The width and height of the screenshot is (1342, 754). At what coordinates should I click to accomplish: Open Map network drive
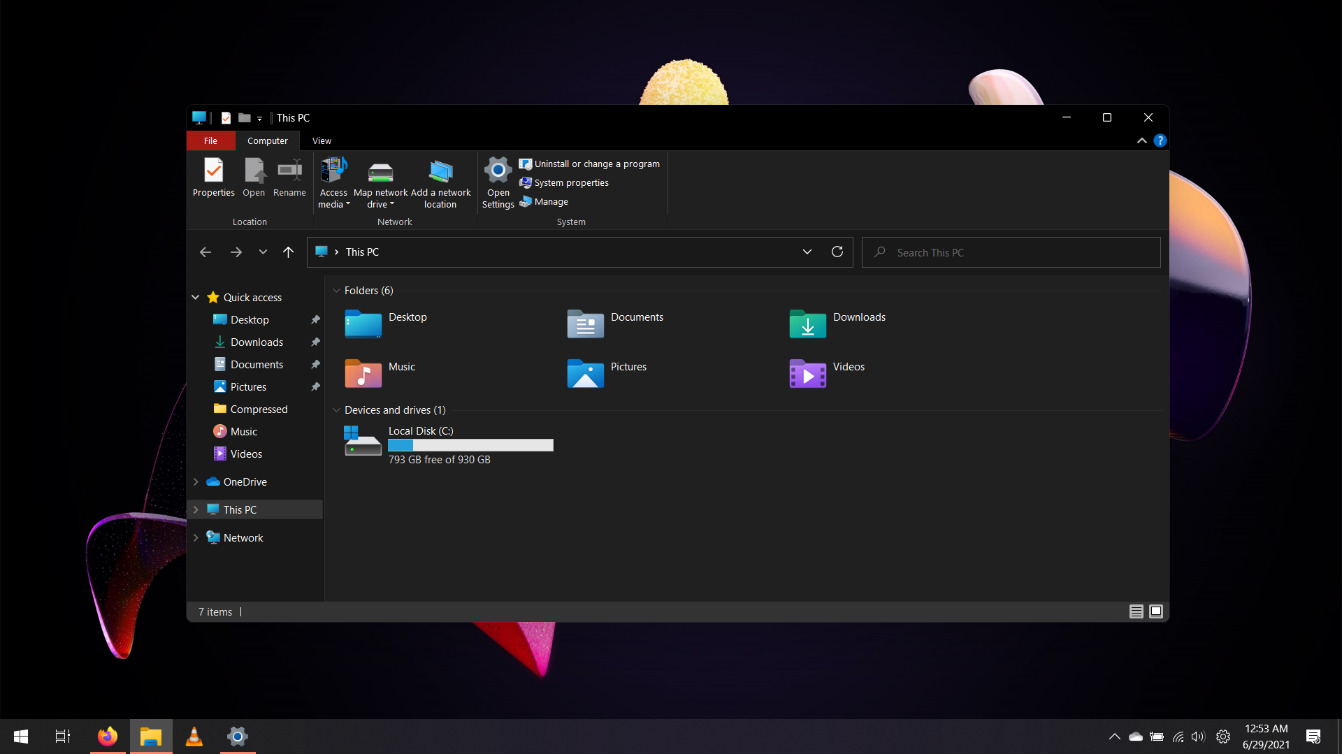[x=380, y=182]
